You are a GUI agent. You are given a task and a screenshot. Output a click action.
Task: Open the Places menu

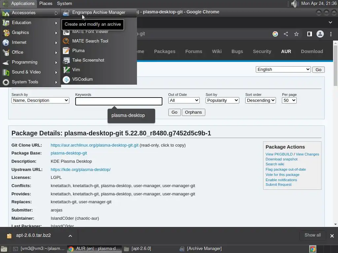(x=46, y=3)
